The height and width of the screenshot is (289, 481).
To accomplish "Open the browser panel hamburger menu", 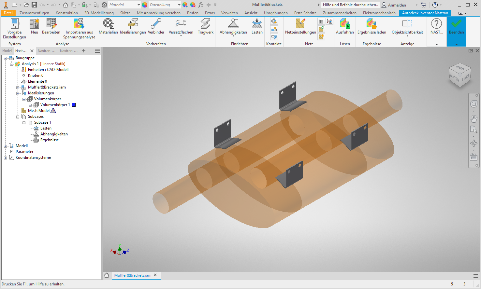I will tap(97, 51).
